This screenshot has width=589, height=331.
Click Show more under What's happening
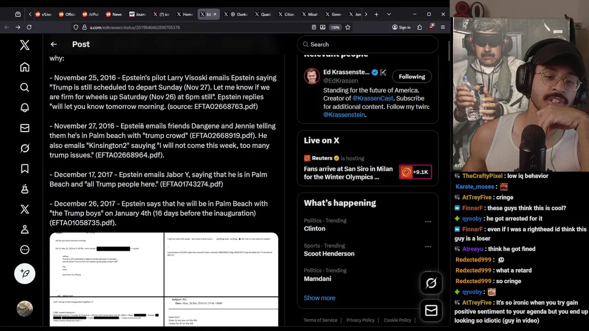click(319, 298)
